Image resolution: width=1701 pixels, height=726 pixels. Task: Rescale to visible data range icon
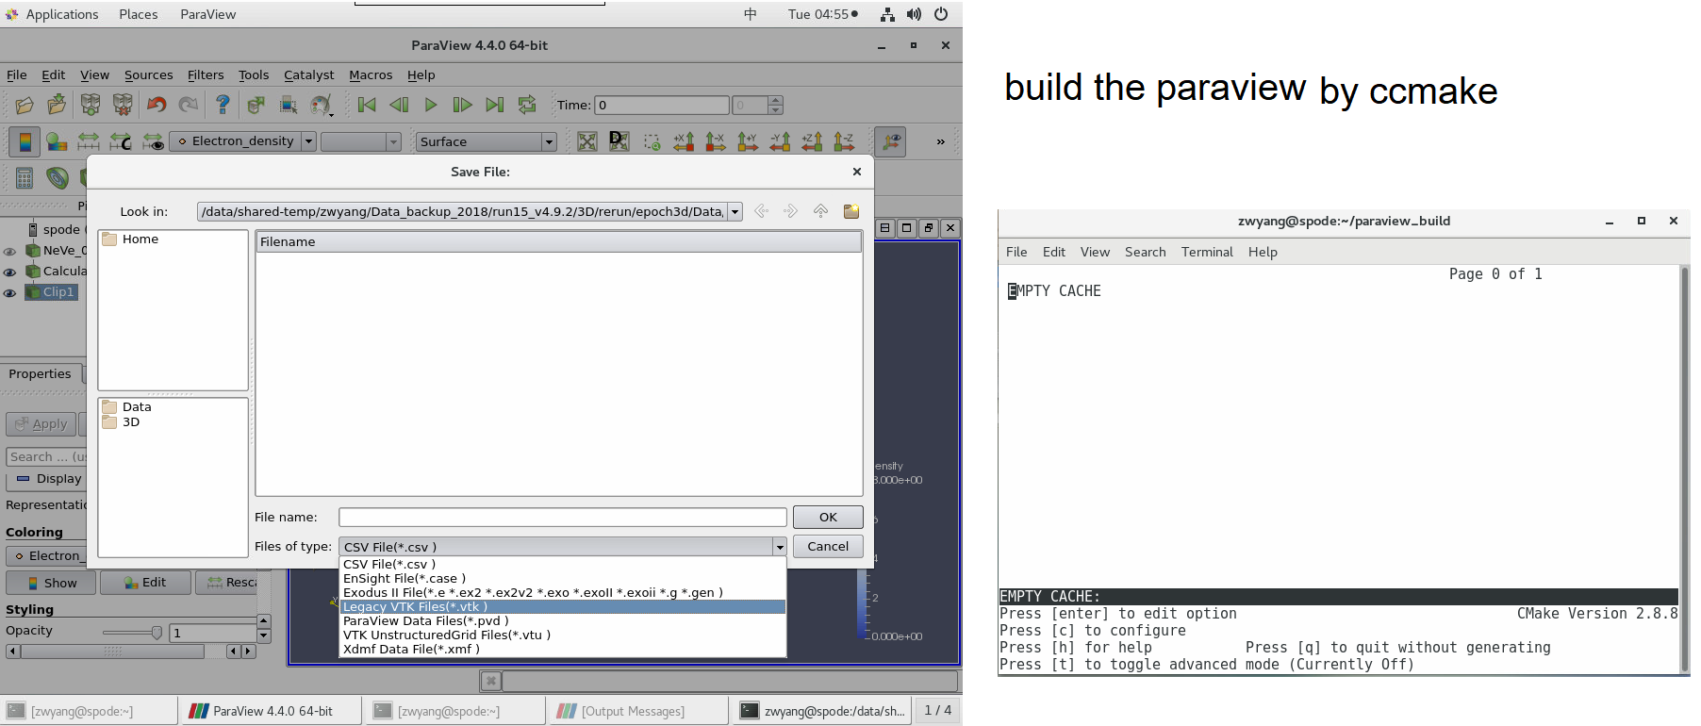[153, 141]
